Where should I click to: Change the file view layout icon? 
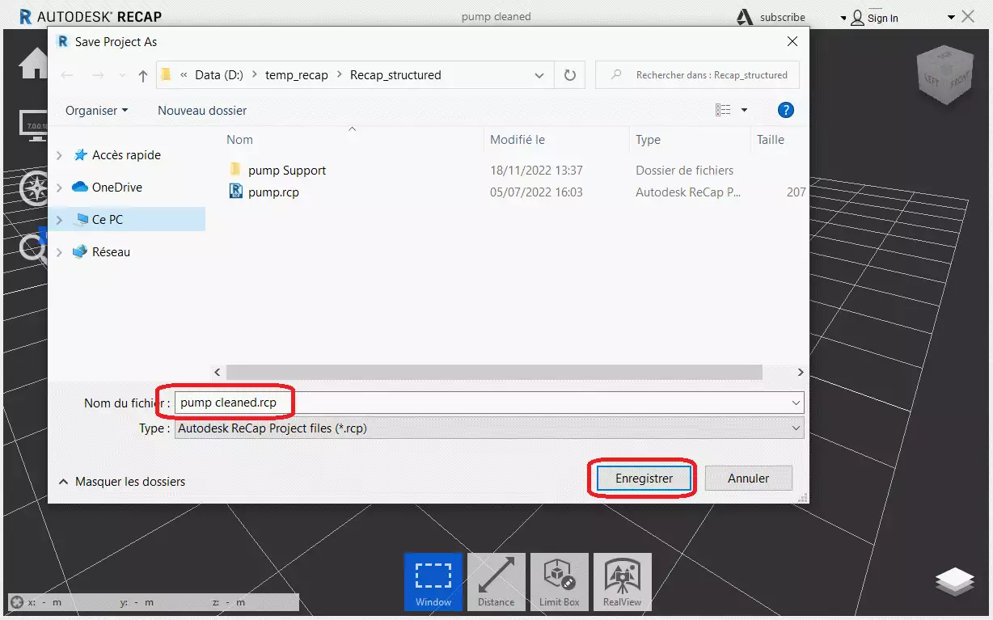[x=723, y=110]
